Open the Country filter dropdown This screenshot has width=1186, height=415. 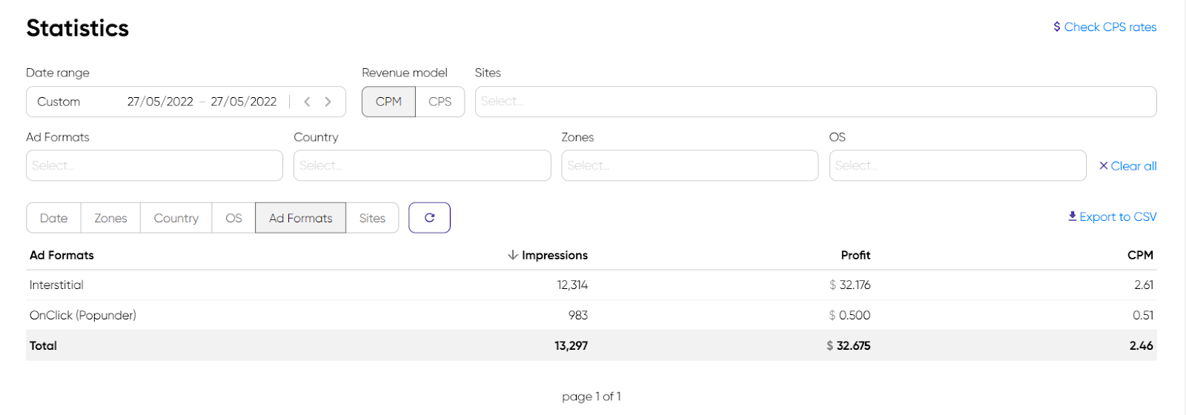point(422,166)
